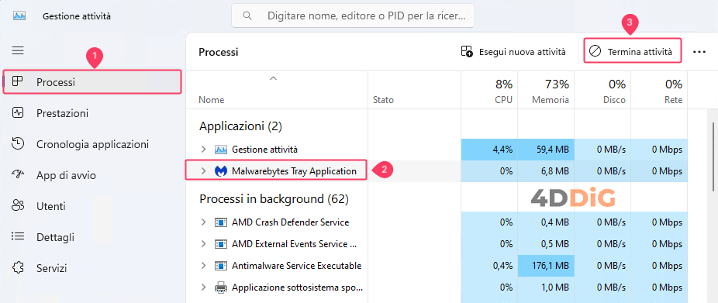Click the Applicazioni (2) group header

241,126
